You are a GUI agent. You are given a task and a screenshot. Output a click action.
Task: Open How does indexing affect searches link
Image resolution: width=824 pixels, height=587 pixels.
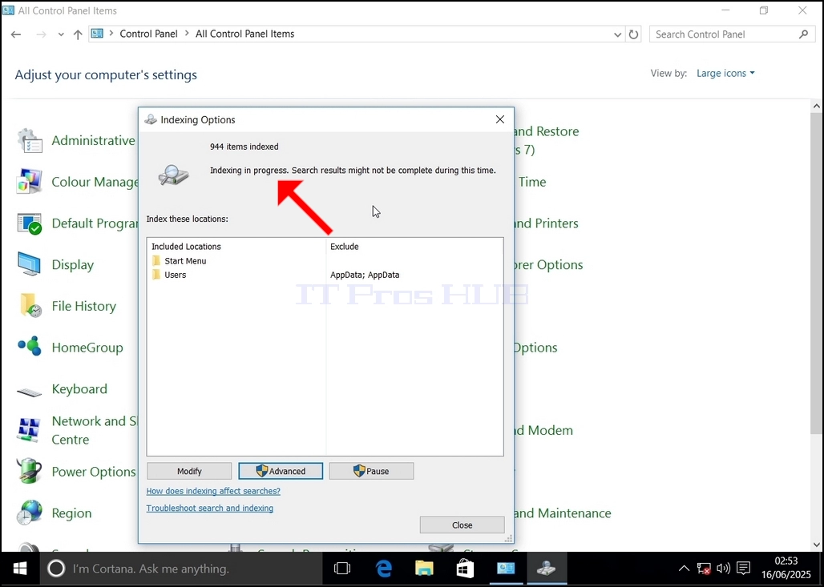click(213, 491)
